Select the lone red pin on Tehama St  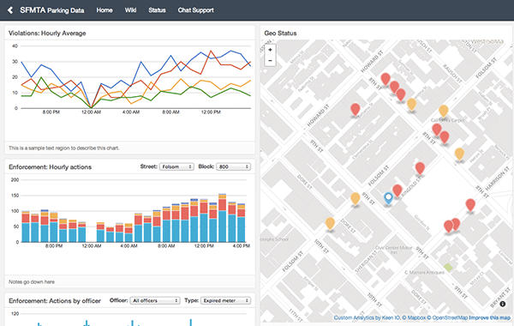click(356, 109)
